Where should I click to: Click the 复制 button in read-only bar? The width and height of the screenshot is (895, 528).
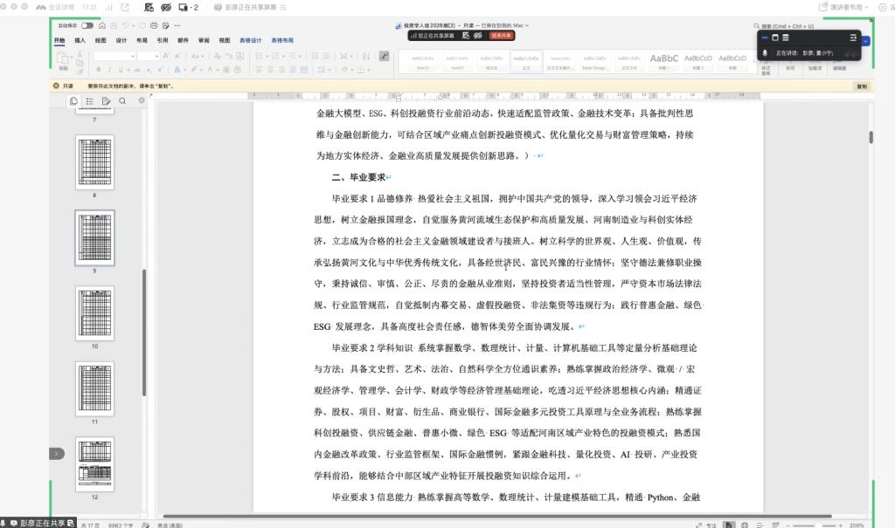861,86
